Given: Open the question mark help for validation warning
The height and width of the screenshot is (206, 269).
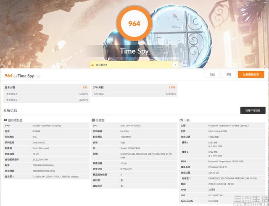Looking at the screenshot, I should point(175,65).
